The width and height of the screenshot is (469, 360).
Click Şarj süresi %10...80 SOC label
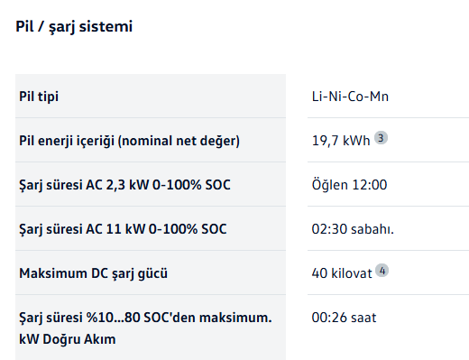coord(145,318)
